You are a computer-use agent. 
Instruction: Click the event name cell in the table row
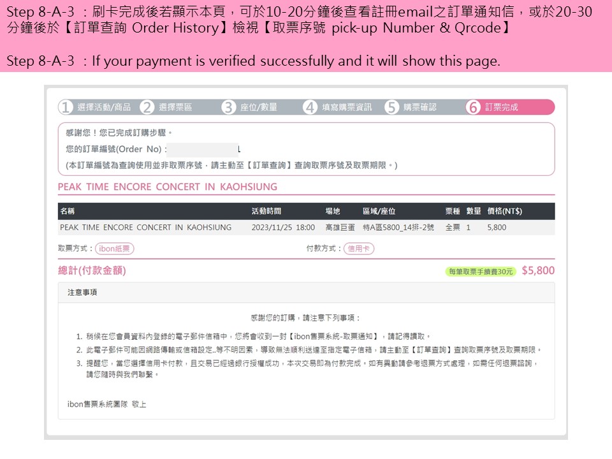tap(145, 228)
